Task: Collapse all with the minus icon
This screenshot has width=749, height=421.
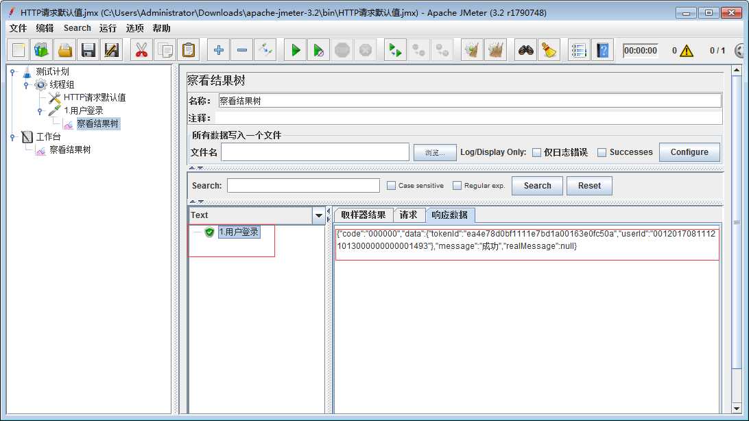Action: point(242,50)
